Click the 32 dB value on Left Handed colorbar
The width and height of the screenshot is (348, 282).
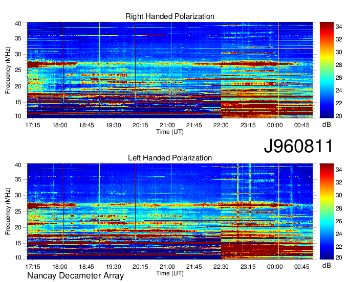(339, 182)
